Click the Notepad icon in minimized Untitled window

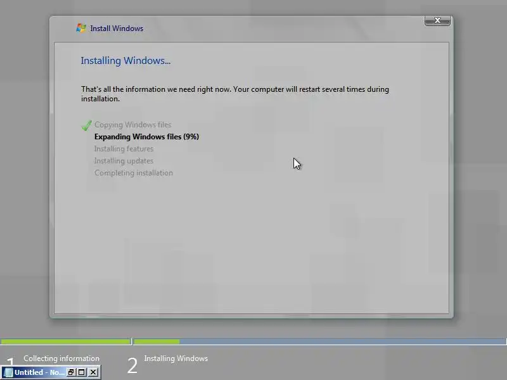tap(8, 372)
